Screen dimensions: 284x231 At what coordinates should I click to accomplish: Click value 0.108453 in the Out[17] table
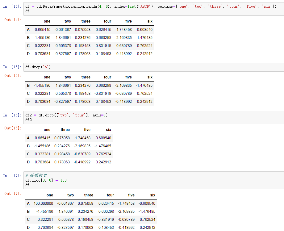[x=106, y=228]
